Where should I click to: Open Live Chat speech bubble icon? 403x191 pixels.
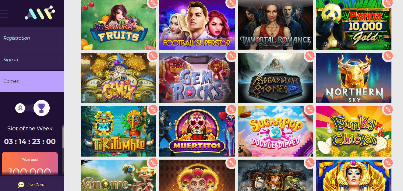tap(21, 185)
